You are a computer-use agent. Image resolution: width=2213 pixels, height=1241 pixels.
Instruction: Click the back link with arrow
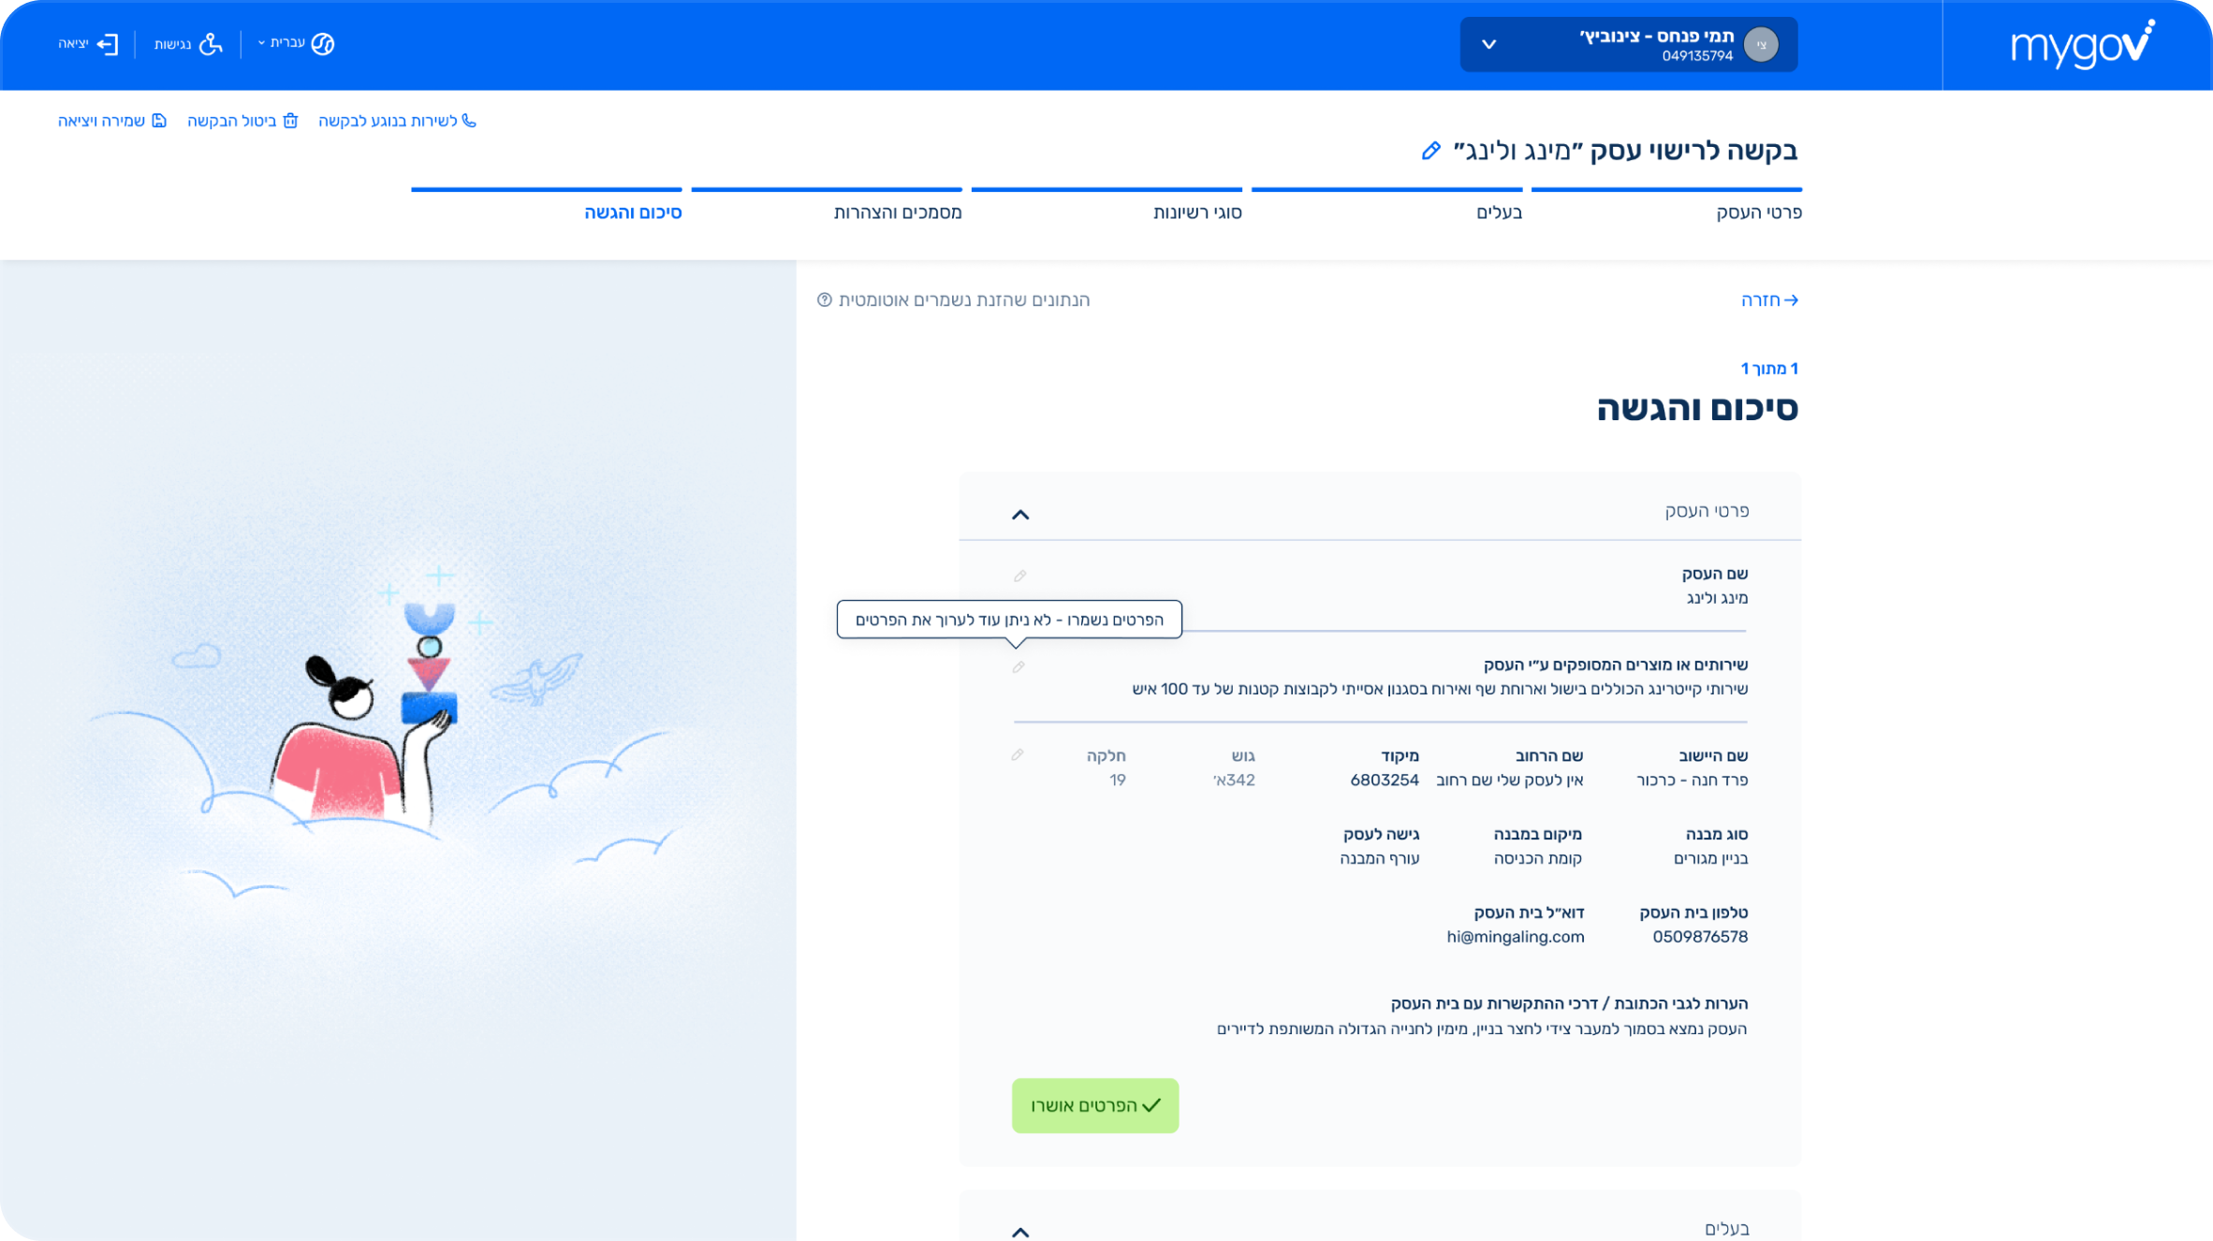(1768, 300)
